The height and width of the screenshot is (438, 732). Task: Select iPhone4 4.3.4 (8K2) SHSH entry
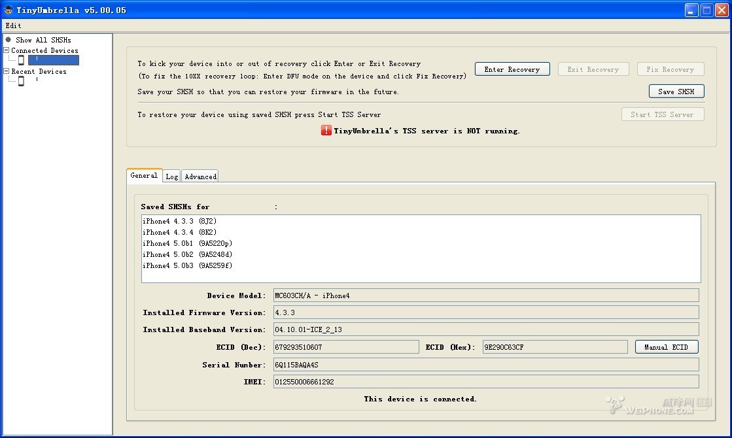pyautogui.click(x=180, y=232)
